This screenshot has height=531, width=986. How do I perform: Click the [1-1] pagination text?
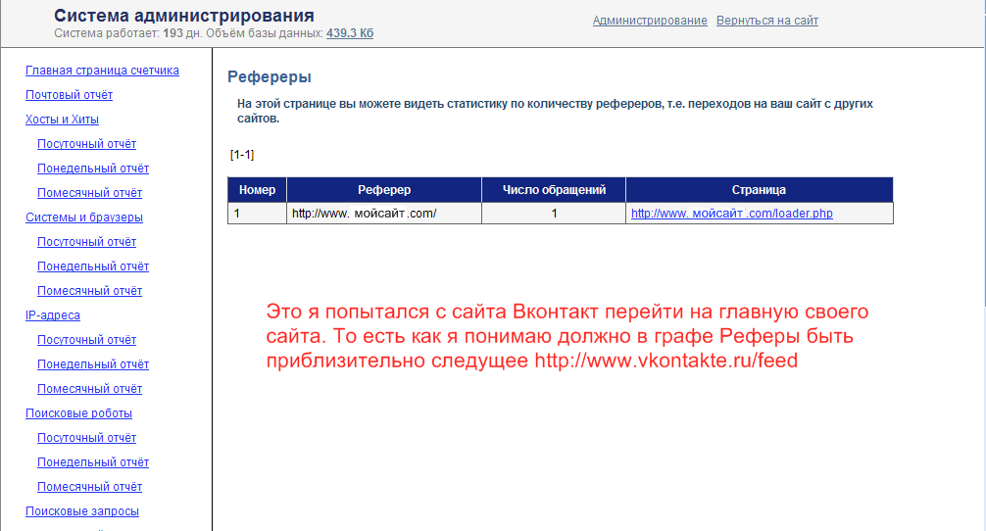[x=242, y=155]
